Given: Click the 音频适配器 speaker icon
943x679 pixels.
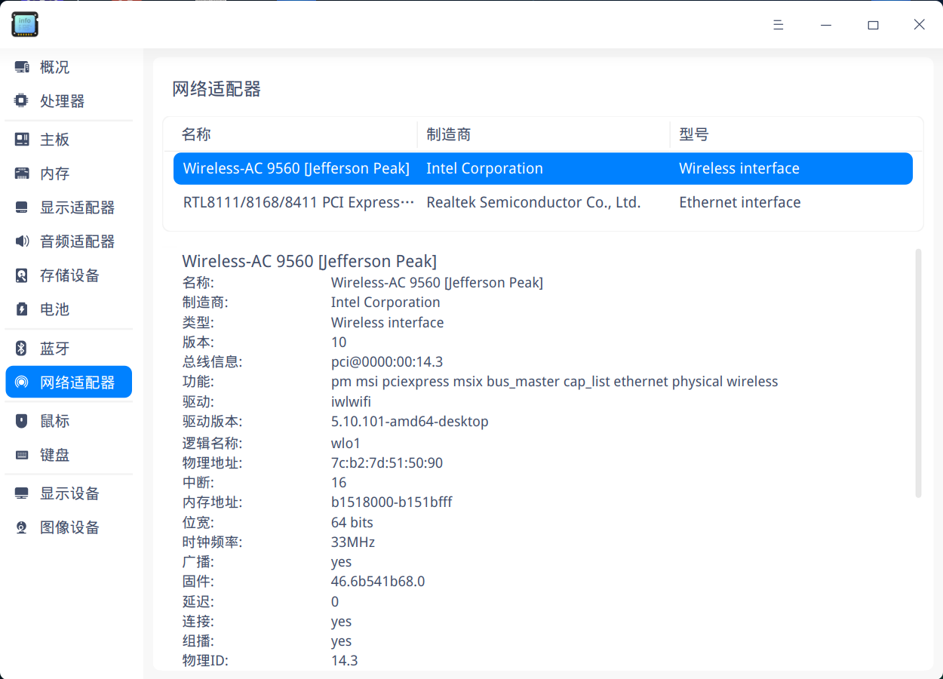Looking at the screenshot, I should 22,241.
